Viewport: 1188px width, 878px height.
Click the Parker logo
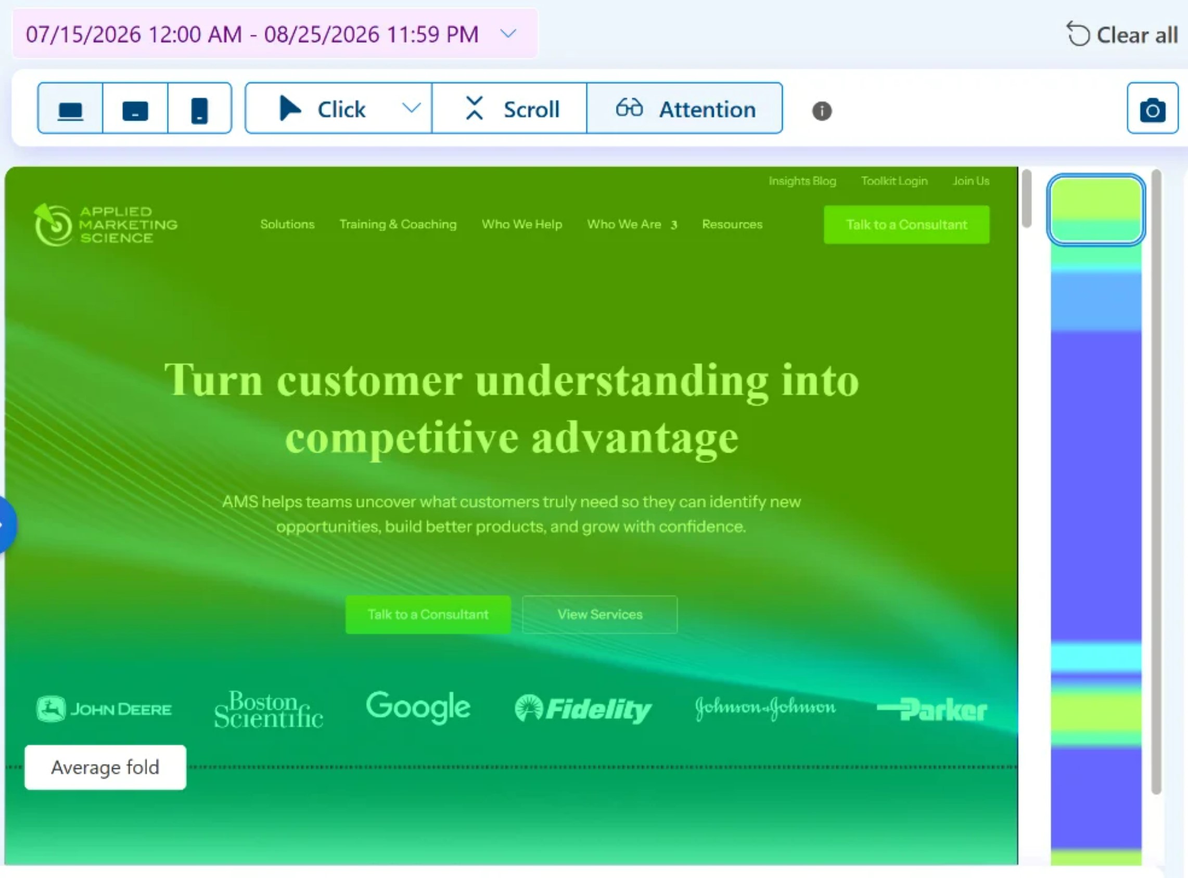(931, 709)
